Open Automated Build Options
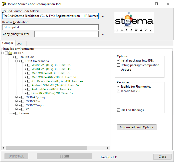The height and width of the screenshot is (162, 174). [136, 127]
